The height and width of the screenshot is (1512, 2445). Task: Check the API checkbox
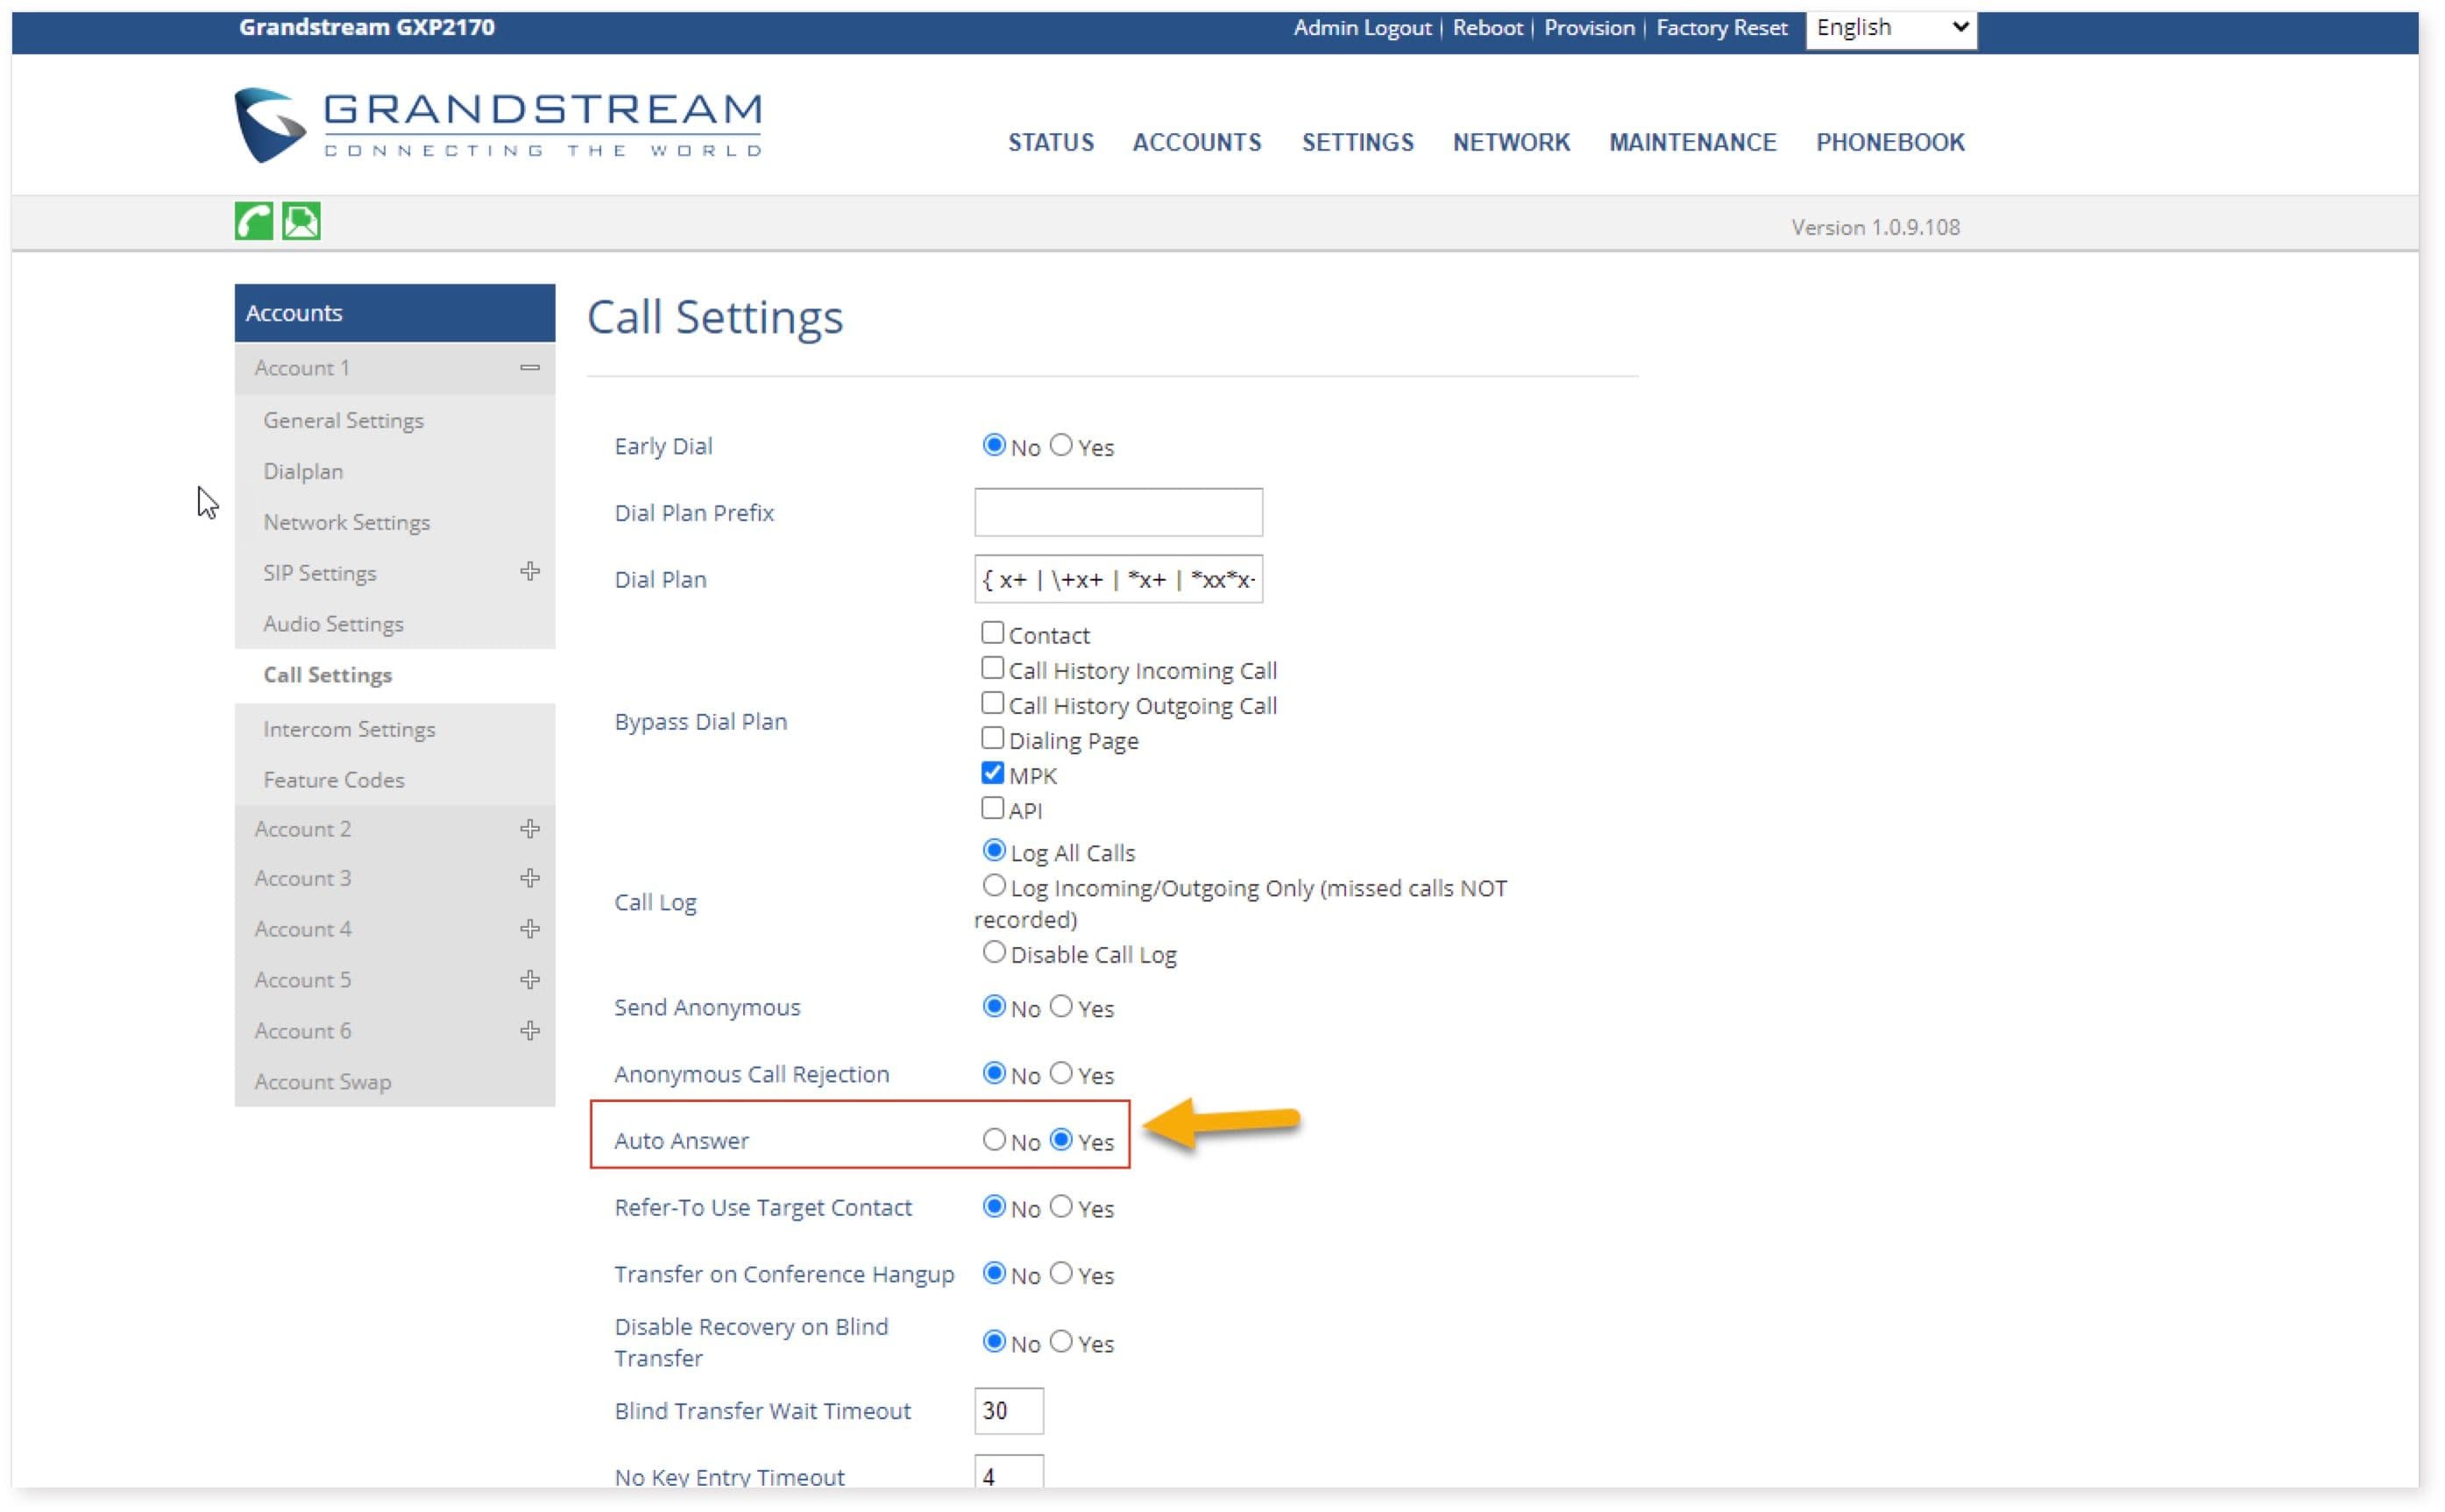tap(991, 808)
